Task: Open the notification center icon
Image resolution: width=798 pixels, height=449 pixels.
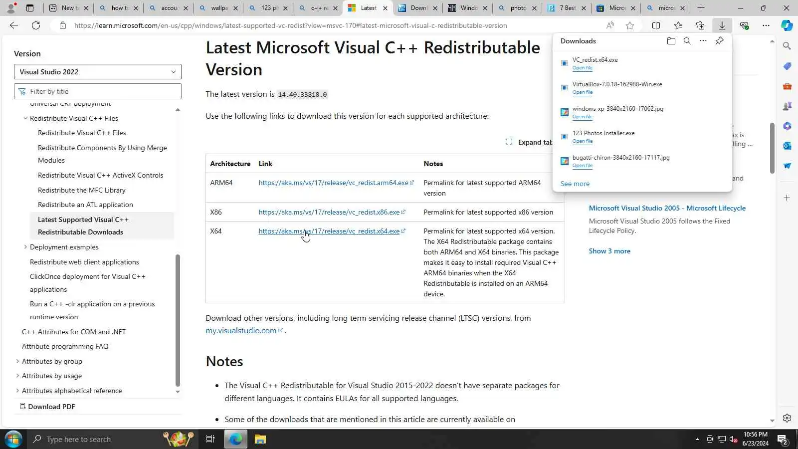Action: (782, 440)
